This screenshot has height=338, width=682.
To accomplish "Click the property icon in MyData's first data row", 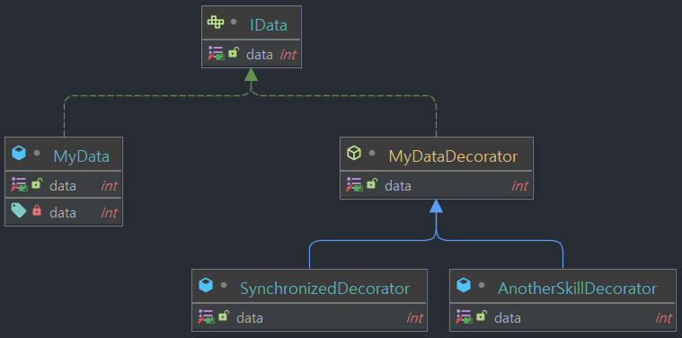I will coord(19,185).
